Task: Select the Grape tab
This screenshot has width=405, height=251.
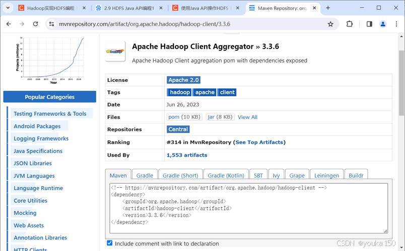Action: tap(297, 174)
